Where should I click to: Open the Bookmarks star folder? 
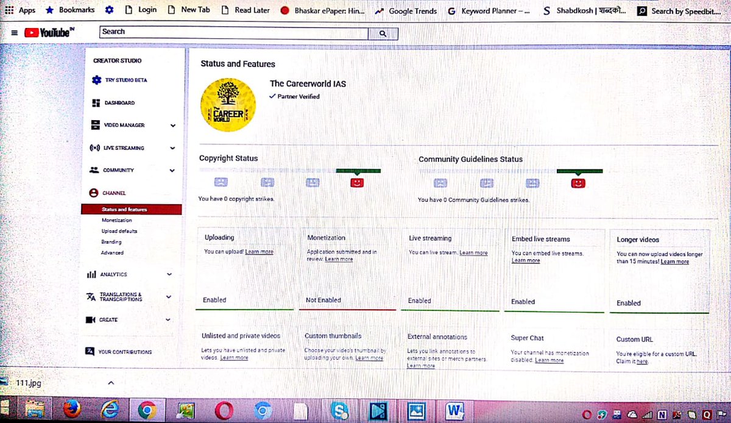tap(69, 10)
